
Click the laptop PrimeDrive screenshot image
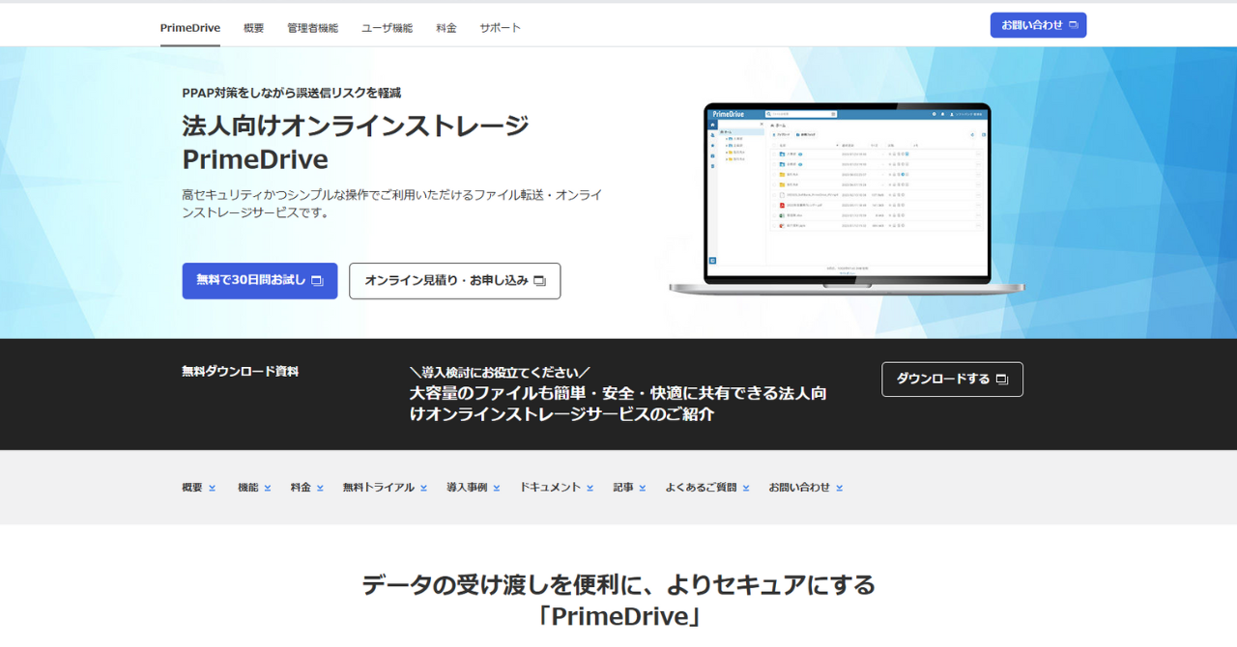click(847, 198)
